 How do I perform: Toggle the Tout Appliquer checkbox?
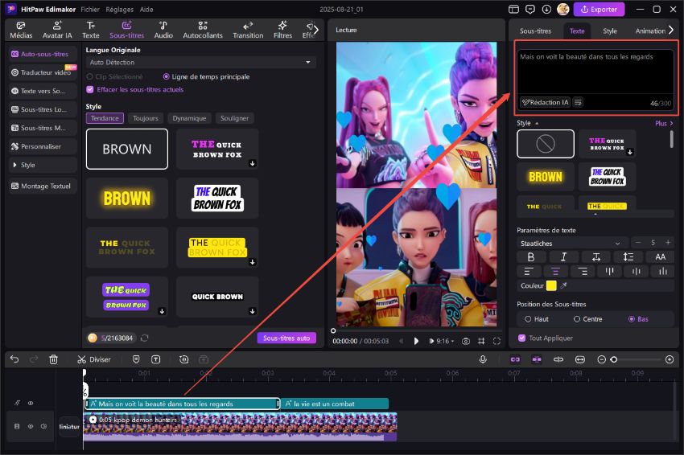(x=521, y=338)
